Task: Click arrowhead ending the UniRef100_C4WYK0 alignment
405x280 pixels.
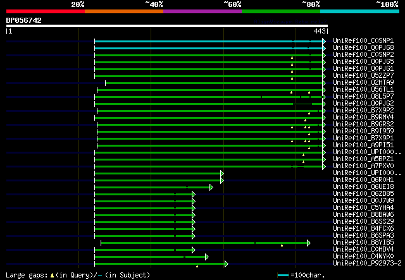Action: coord(207,257)
